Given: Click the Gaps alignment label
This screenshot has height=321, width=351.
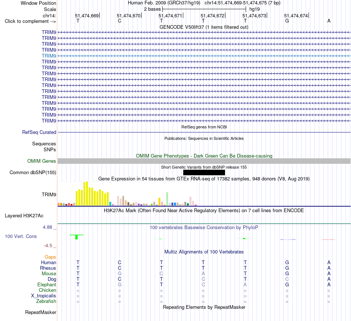Looking at the screenshot, I should tap(50, 257).
